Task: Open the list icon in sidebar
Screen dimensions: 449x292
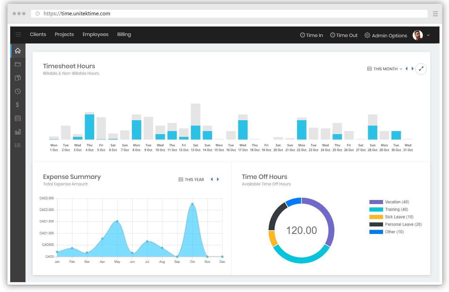Action: pyautogui.click(x=18, y=145)
